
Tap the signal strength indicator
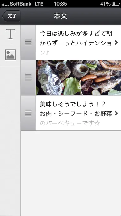click(5, 4)
